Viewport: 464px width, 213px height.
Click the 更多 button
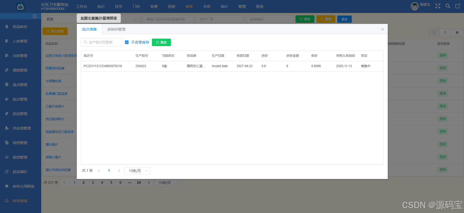(x=345, y=19)
